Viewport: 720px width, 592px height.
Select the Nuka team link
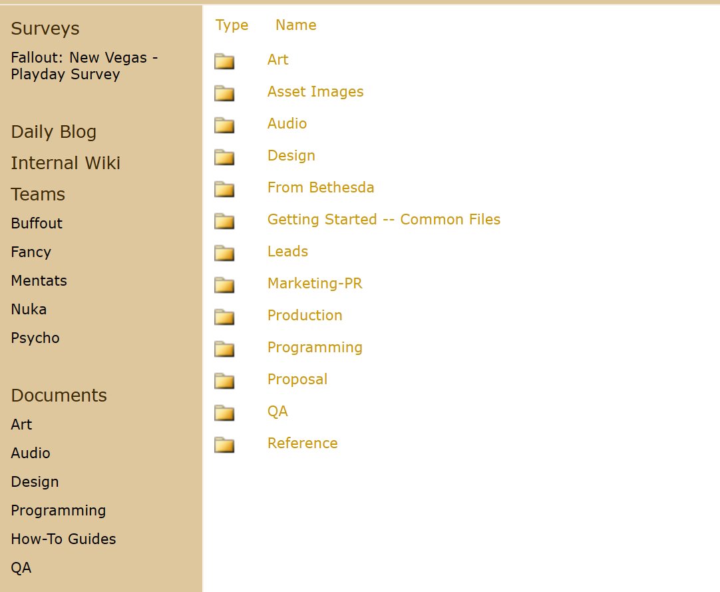[x=29, y=310]
